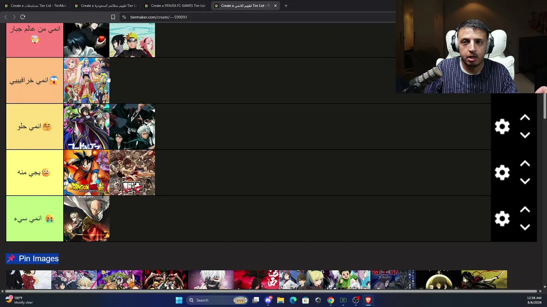547x307 pixels.
Task: Open the clock showing 12:38 AM
Action: point(534,300)
